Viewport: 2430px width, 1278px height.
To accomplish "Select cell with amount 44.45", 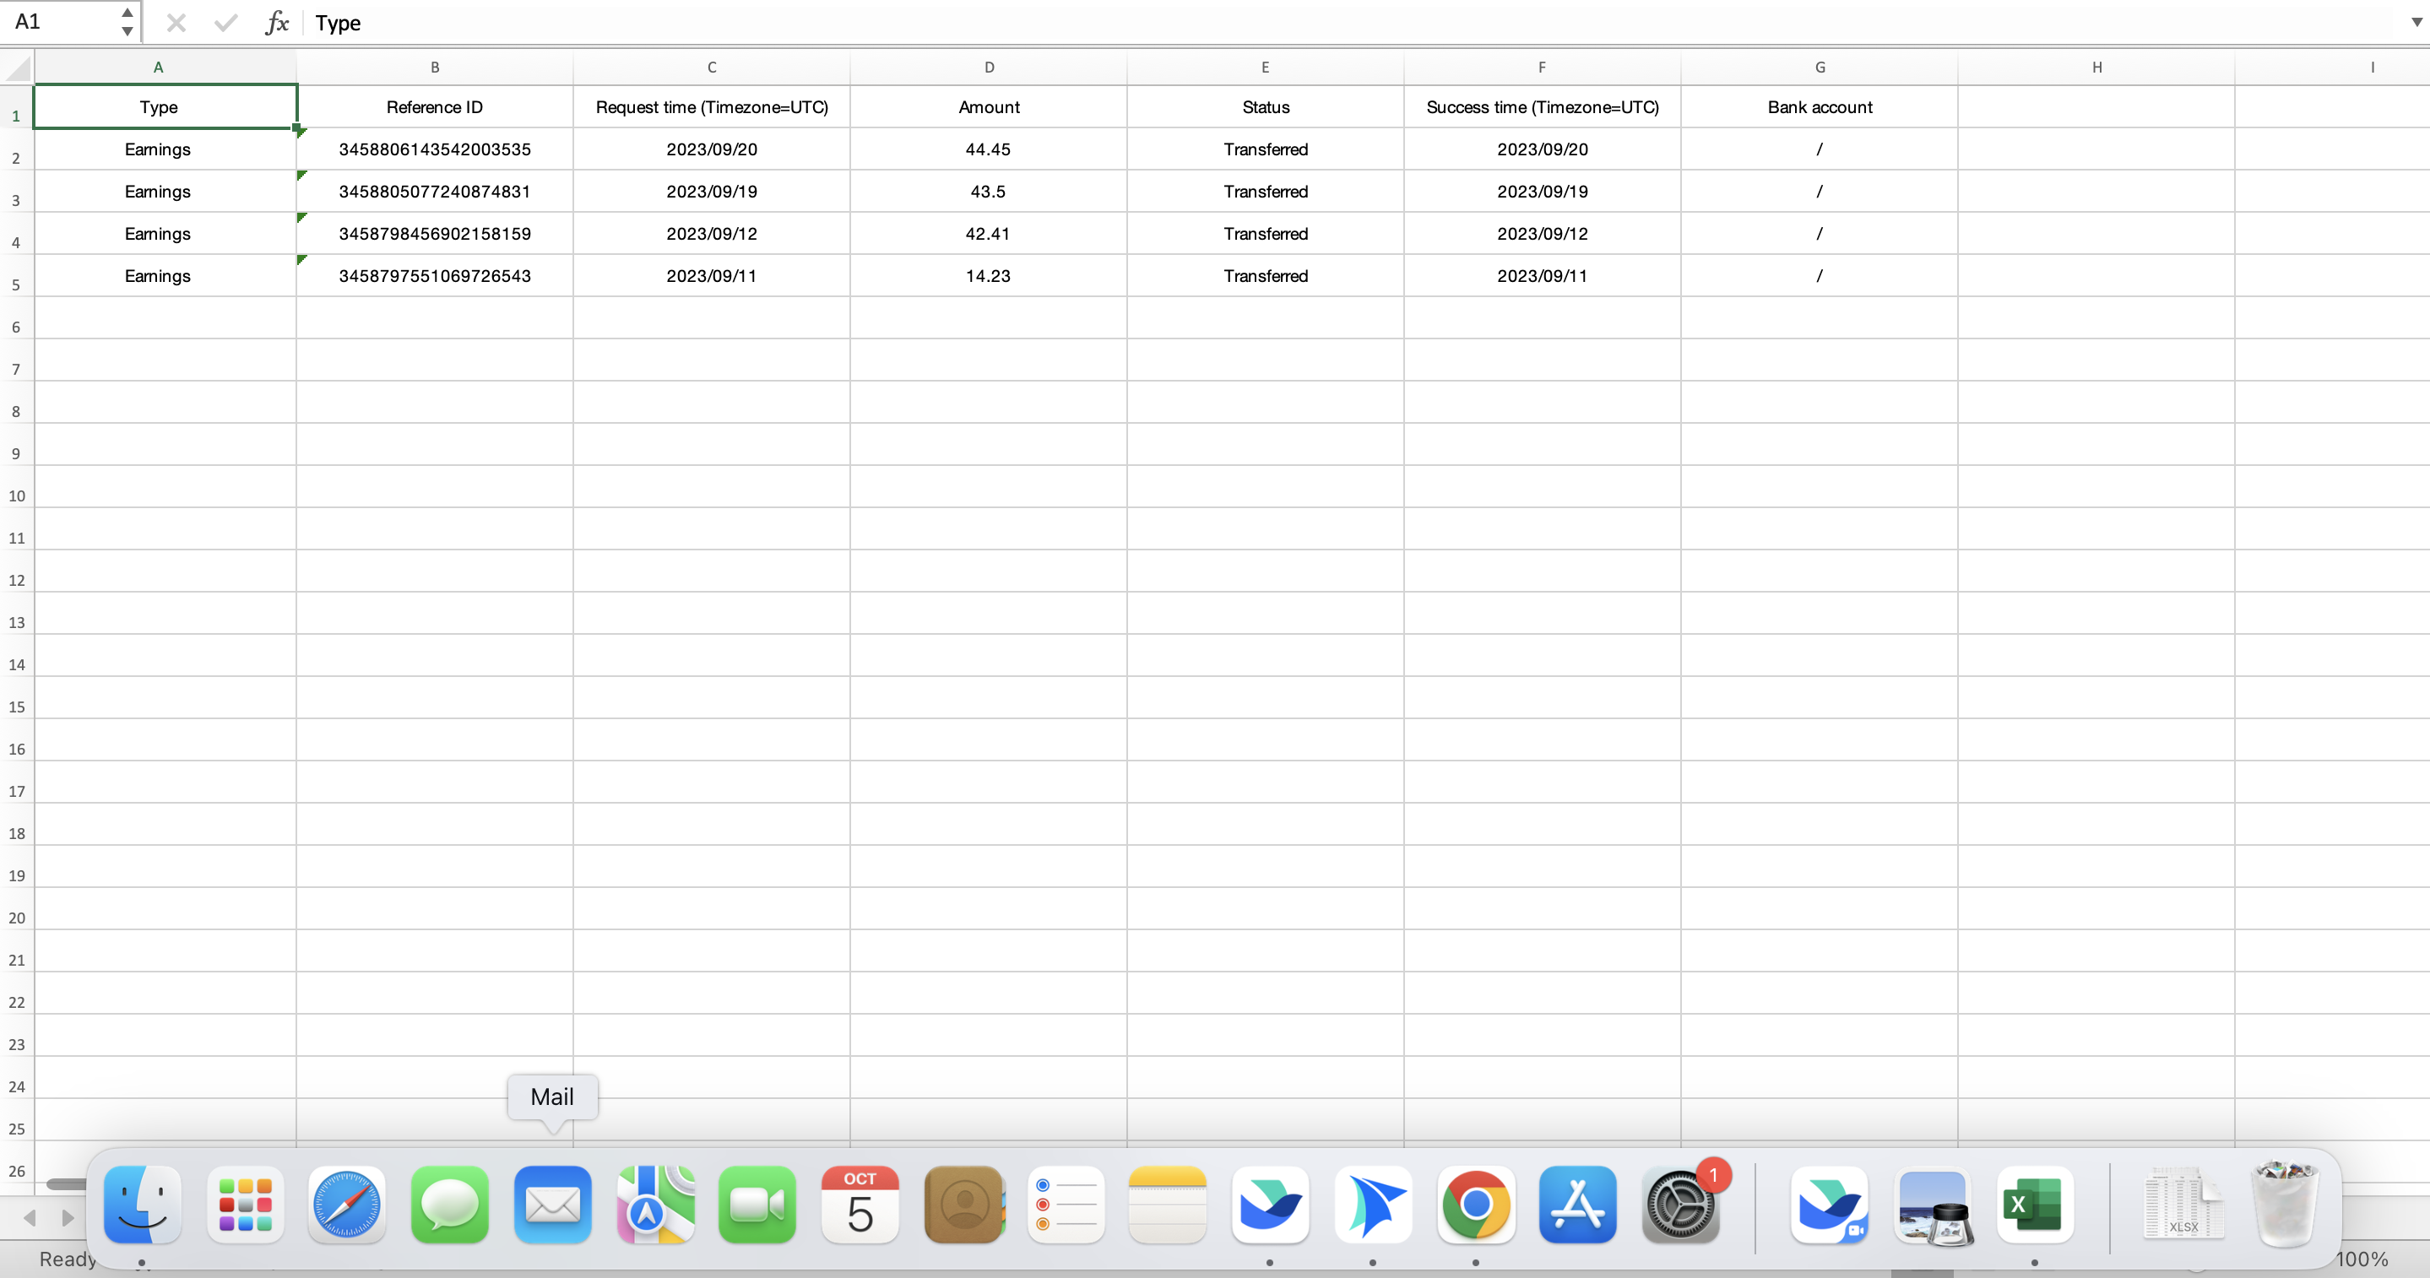I will click(988, 149).
